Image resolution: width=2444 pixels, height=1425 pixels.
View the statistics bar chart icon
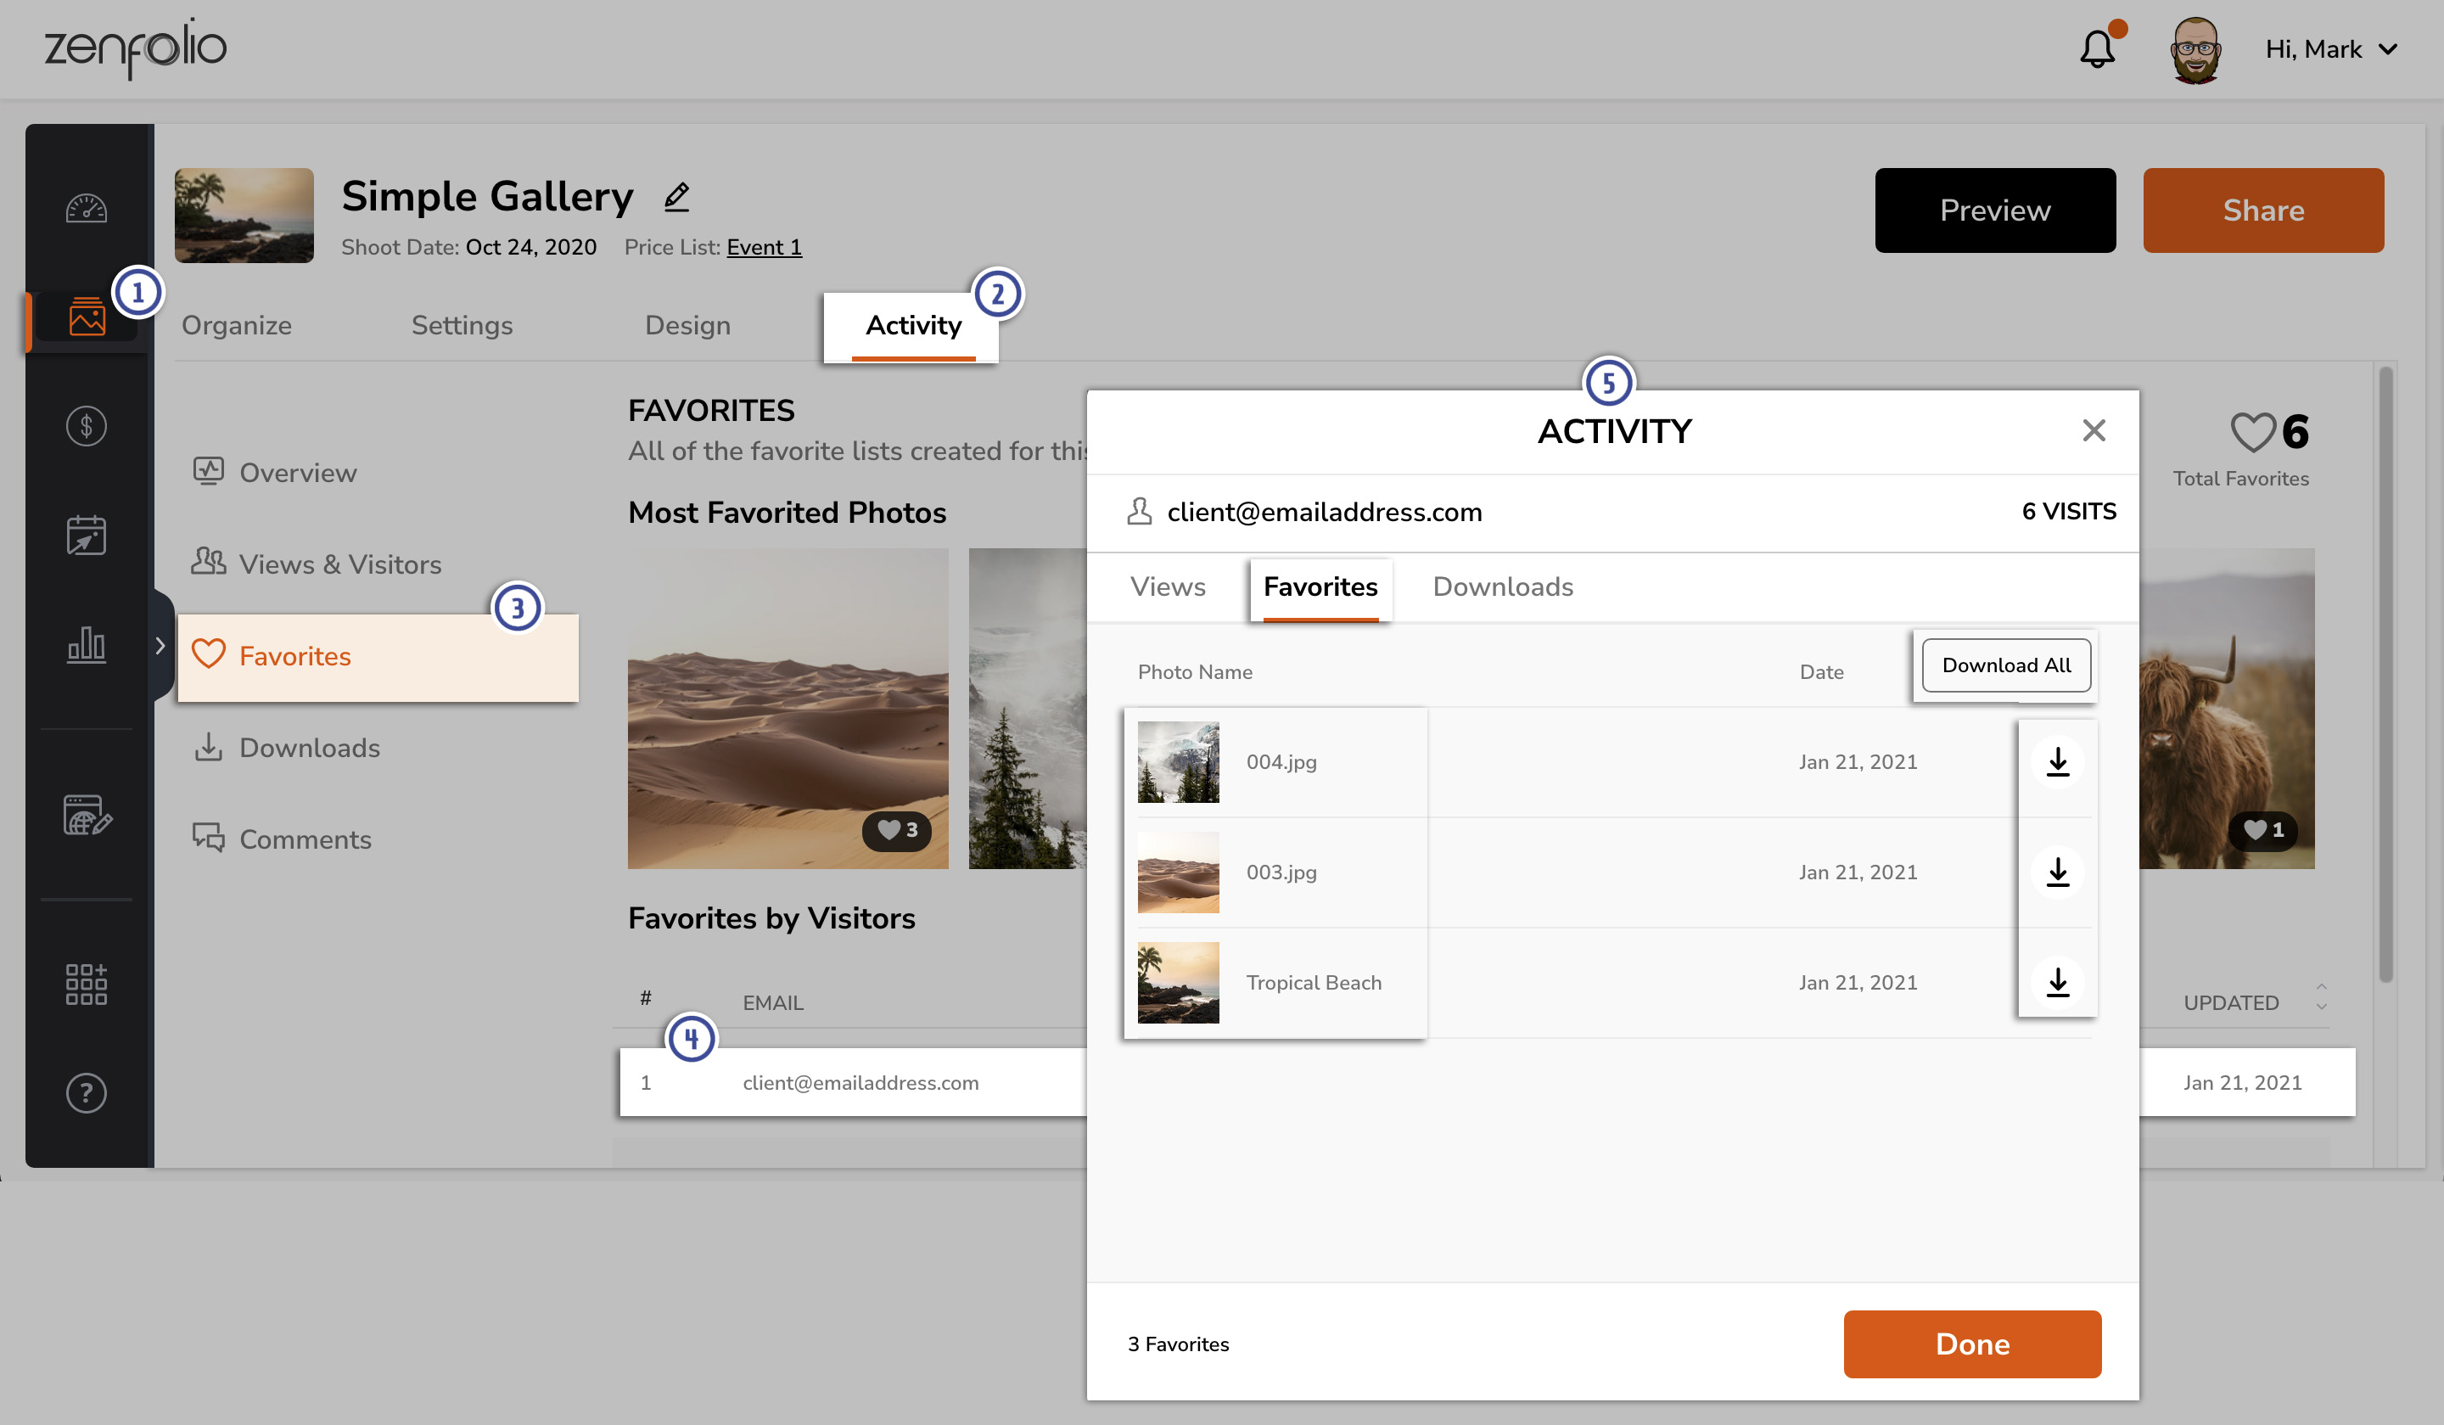point(87,645)
